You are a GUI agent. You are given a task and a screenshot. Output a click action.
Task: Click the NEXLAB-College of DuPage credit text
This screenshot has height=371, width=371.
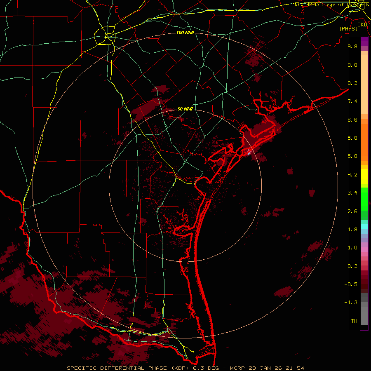tap(331, 5)
